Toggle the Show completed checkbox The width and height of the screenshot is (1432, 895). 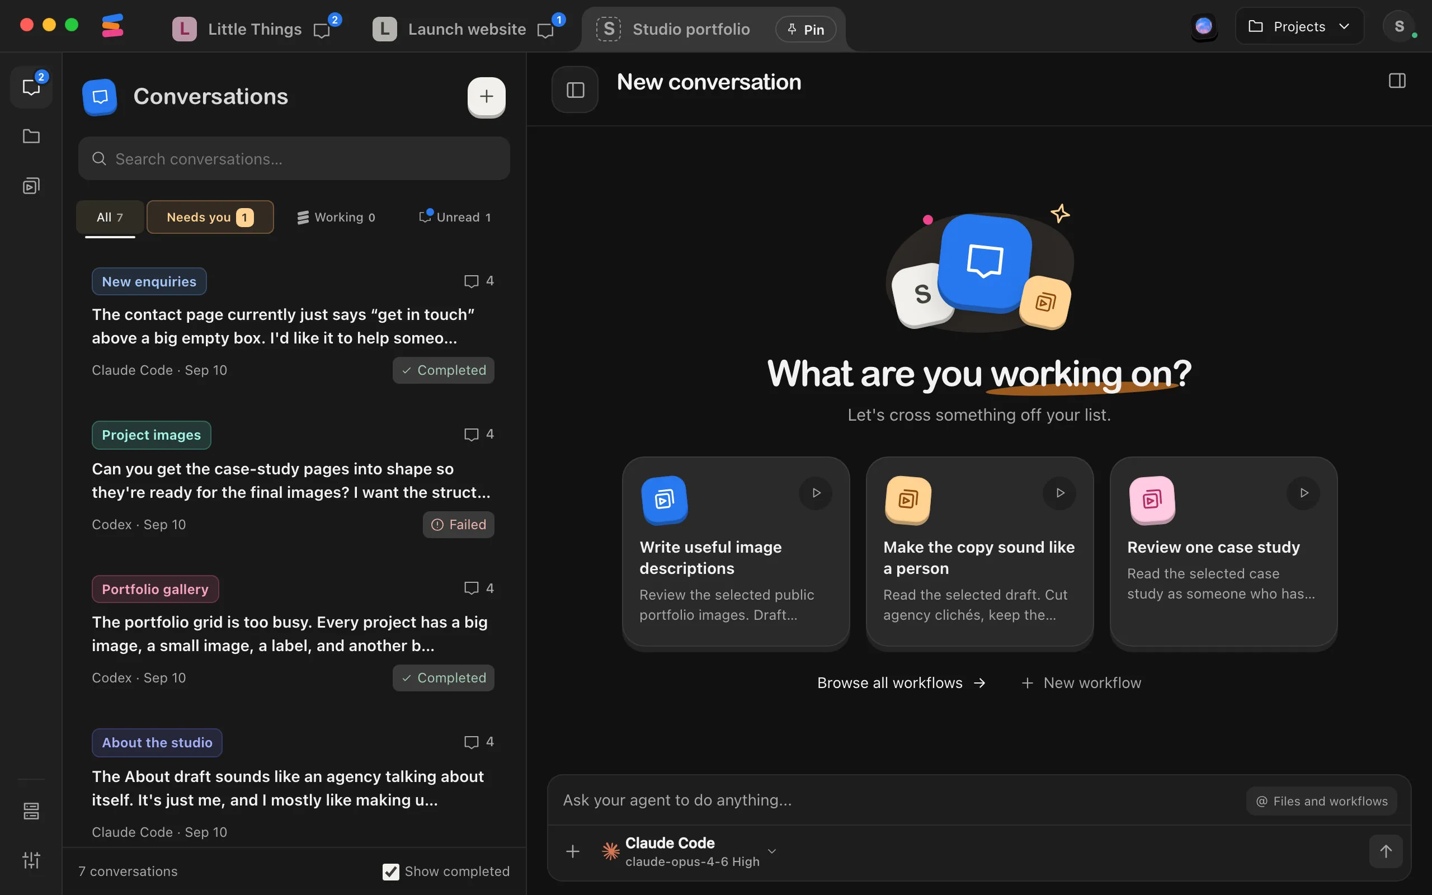pyautogui.click(x=390, y=872)
